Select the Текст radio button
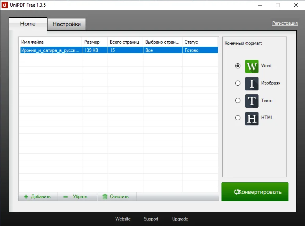The width and height of the screenshot is (305, 226). click(x=238, y=100)
